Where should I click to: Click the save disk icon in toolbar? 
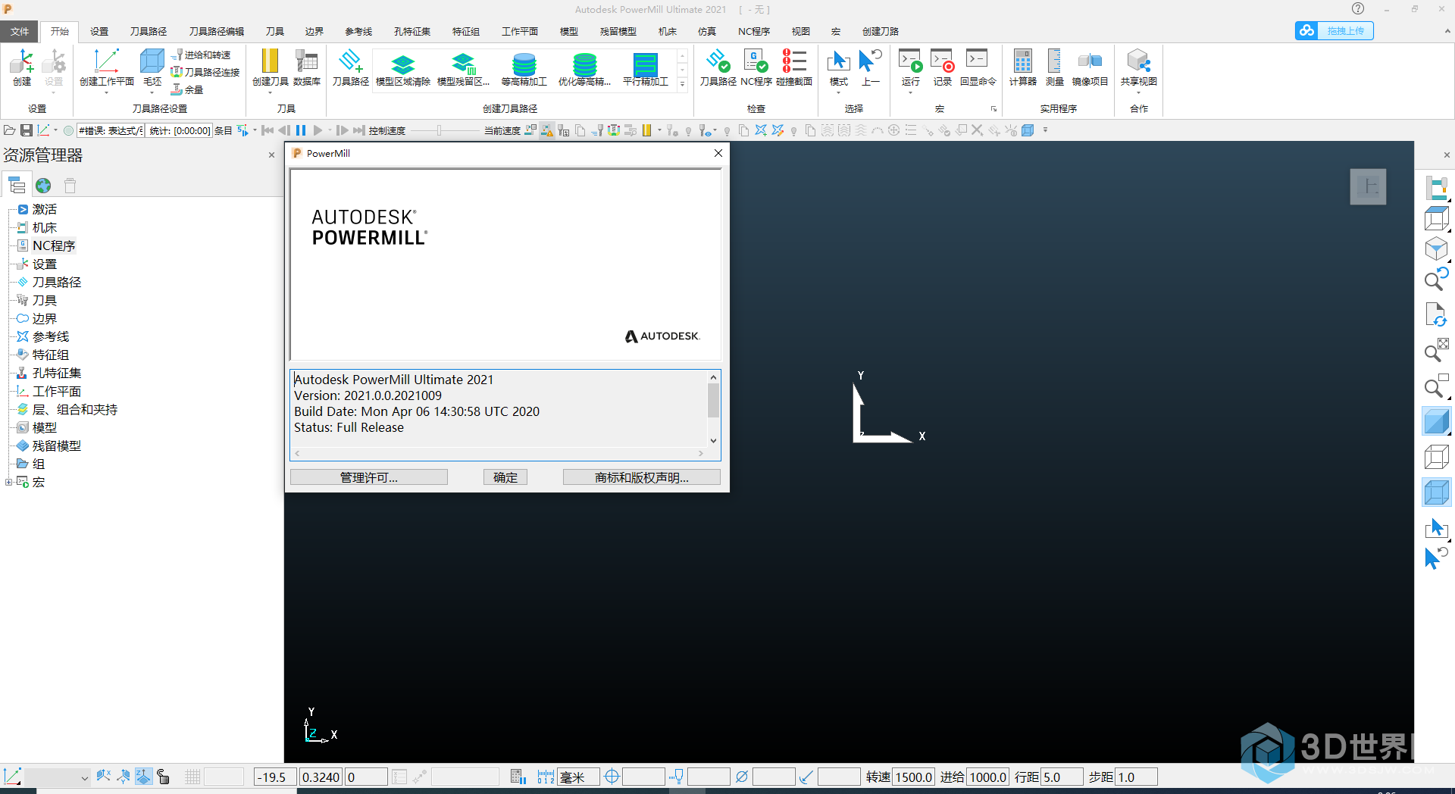(27, 130)
